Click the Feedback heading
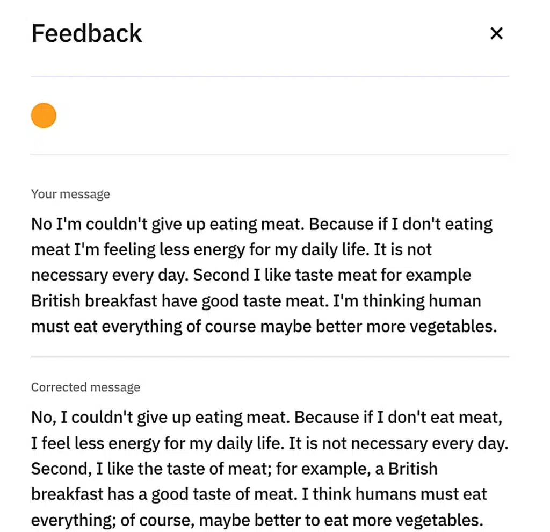This screenshot has width=550, height=532. pos(86,33)
